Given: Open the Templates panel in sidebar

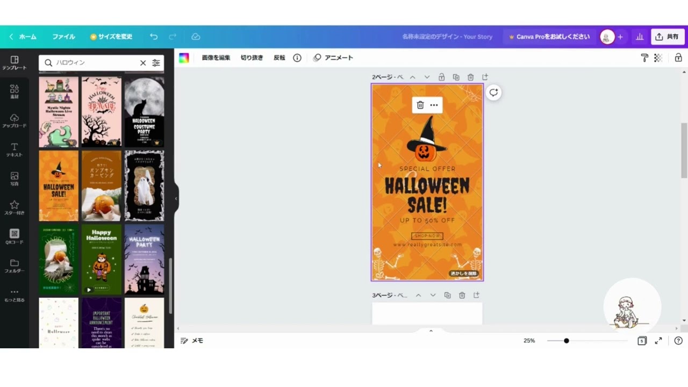Looking at the screenshot, I should (15, 63).
